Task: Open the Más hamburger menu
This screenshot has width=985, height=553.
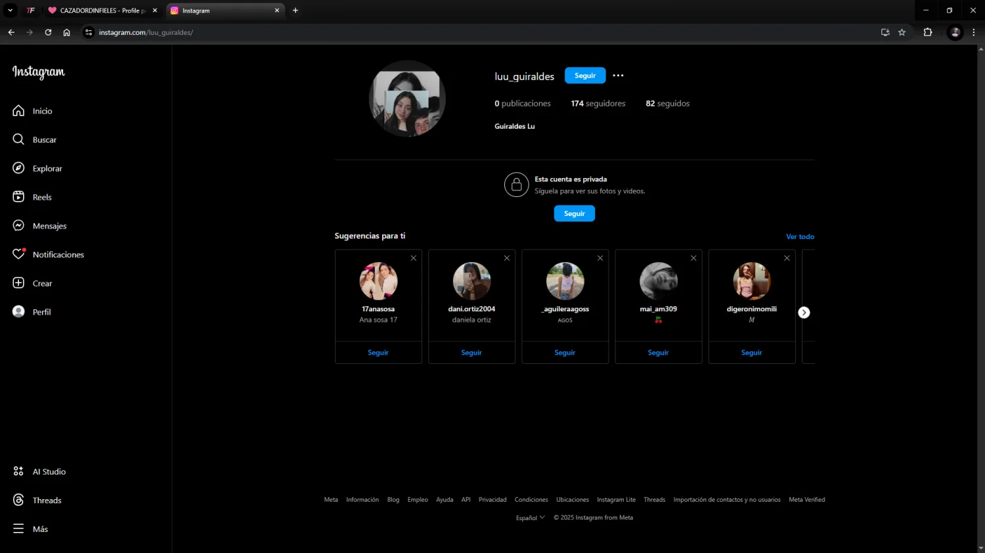Action: tap(18, 529)
